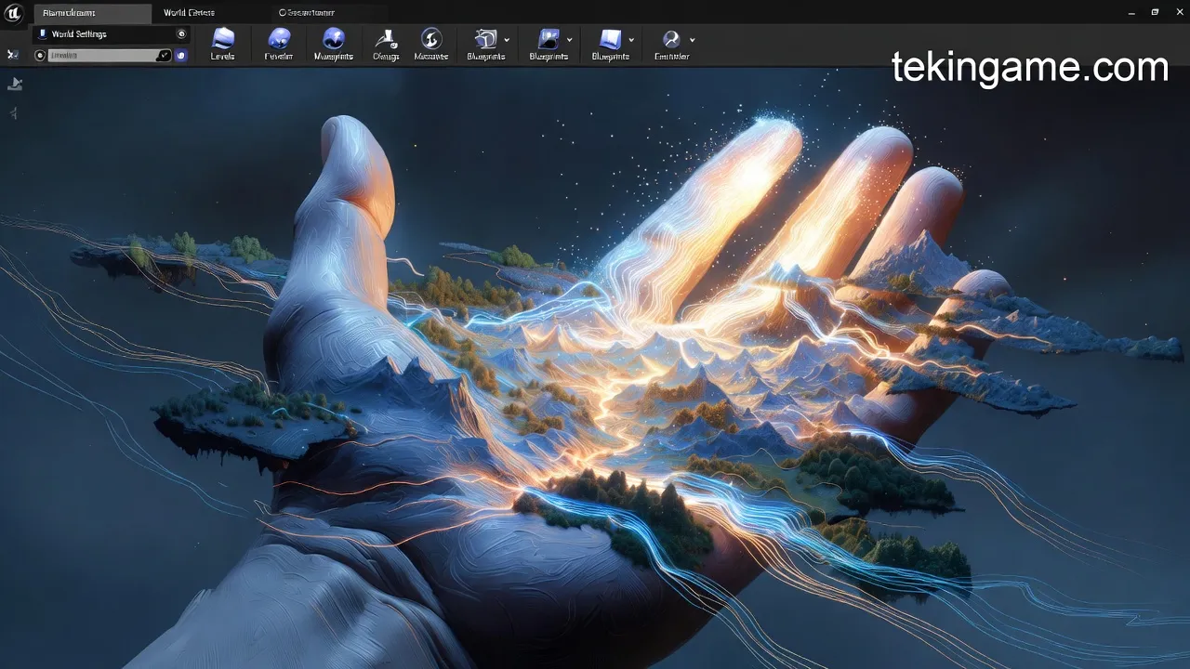Click the blue sphere icon beside Levels

[279, 39]
